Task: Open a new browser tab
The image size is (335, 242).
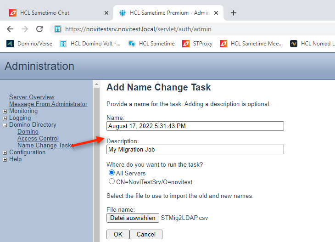Action: pos(234,13)
